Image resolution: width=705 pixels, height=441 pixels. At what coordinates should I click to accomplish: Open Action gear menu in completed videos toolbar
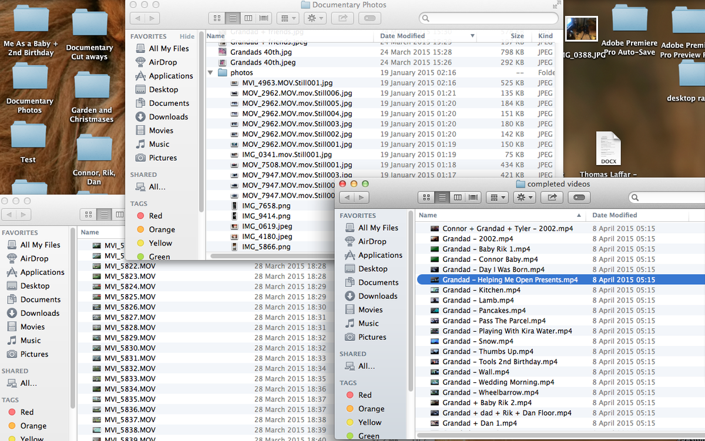523,197
